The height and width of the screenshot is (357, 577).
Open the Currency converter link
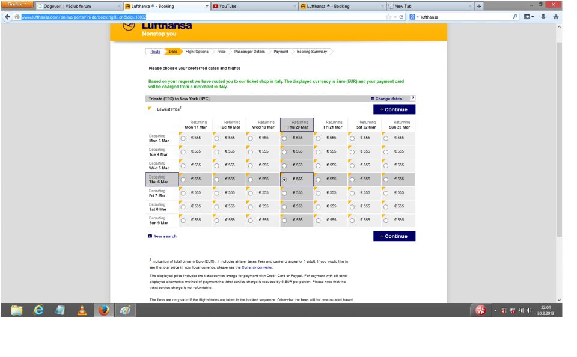pos(257,267)
